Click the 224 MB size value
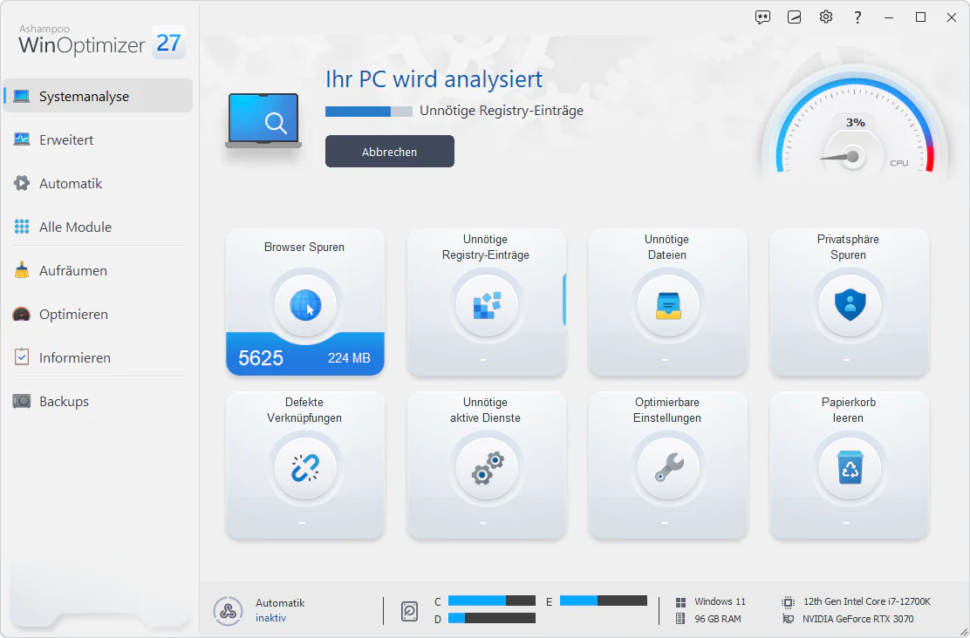Image resolution: width=970 pixels, height=638 pixels. [349, 358]
